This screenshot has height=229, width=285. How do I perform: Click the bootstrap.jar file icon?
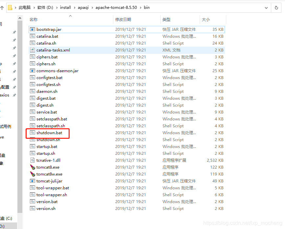(33, 29)
